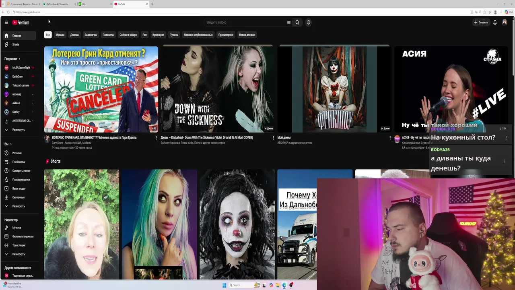This screenshot has width=515, height=290.
Task: Open the Copilot taskbar icon
Action: (271, 285)
